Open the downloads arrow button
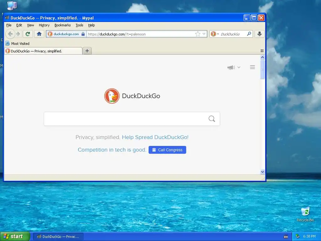 [259, 34]
